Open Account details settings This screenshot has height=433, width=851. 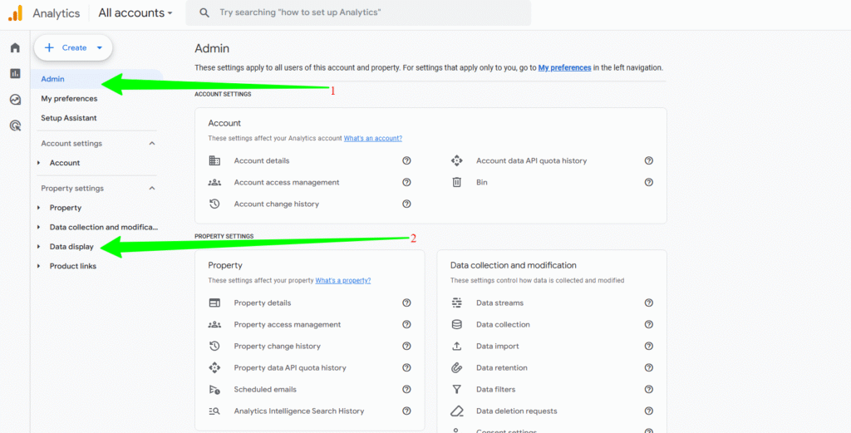click(x=262, y=160)
